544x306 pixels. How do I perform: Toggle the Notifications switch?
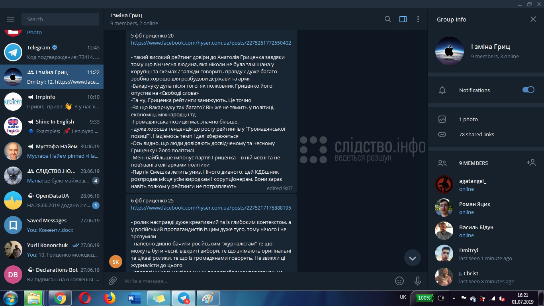pos(528,90)
